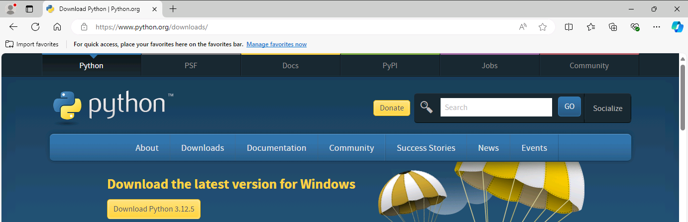Screen dimensions: 688x222
Task: Open the About navigation menu
Action: 147,148
